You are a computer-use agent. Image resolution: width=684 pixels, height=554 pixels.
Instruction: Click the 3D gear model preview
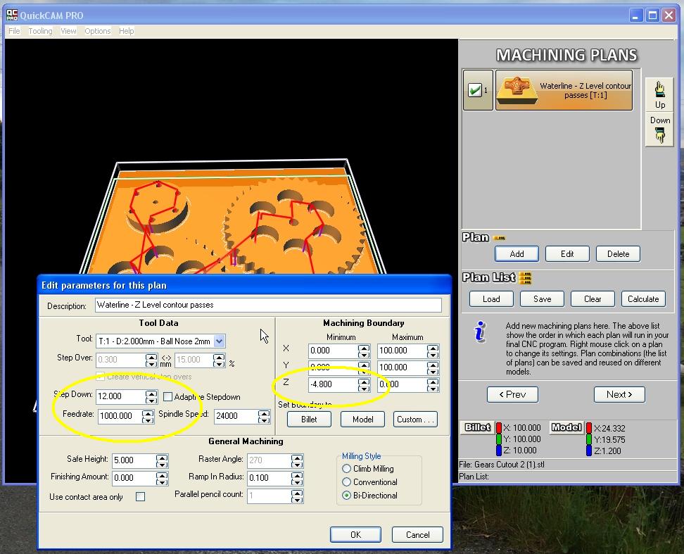coord(234,218)
